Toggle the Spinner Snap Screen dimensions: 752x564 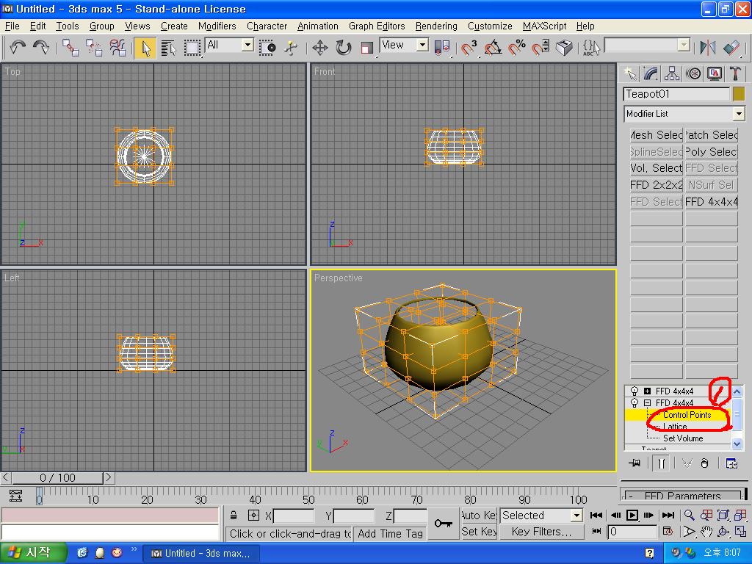[x=540, y=48]
